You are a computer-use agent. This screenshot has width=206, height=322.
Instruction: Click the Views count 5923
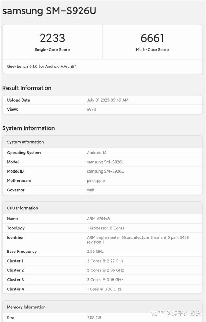[x=91, y=110]
